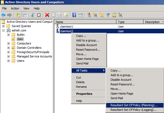The image size is (164, 113).
Task: Expand the Managed Service Accounts node
Action: click(x=8, y=56)
